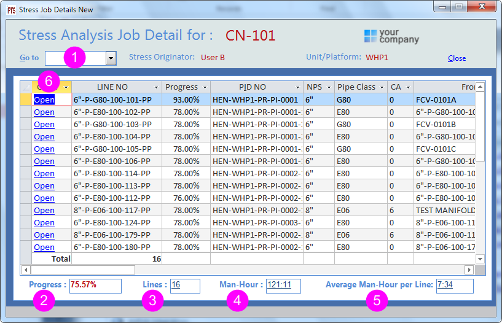
Task: Click the Lines field showing 16
Action: coord(185,286)
